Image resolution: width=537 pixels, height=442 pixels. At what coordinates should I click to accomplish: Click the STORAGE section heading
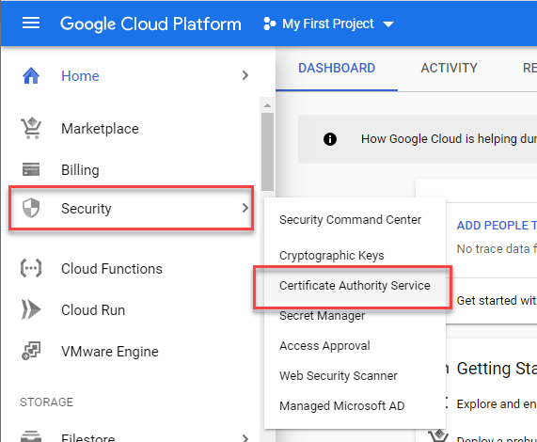click(x=47, y=402)
